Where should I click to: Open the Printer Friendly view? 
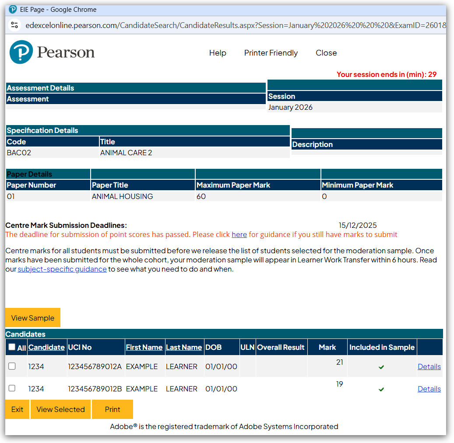(x=271, y=53)
